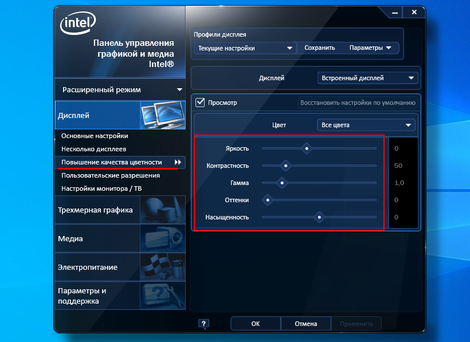Click the Гамма value 1,0

399,183
